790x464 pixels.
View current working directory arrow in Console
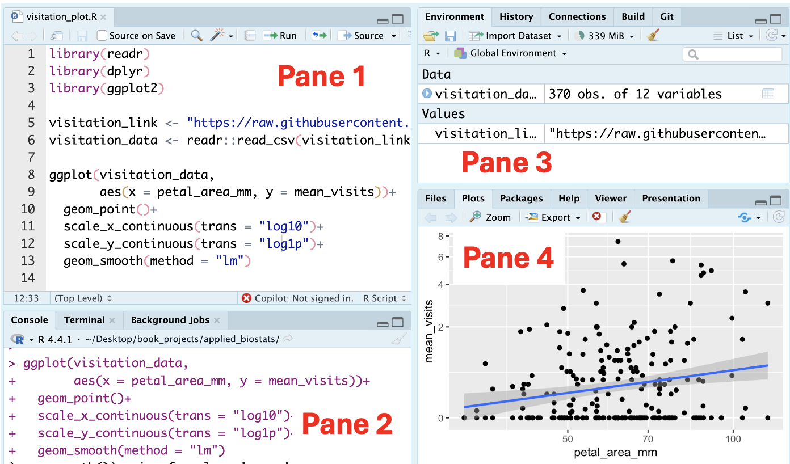pyautogui.click(x=288, y=339)
